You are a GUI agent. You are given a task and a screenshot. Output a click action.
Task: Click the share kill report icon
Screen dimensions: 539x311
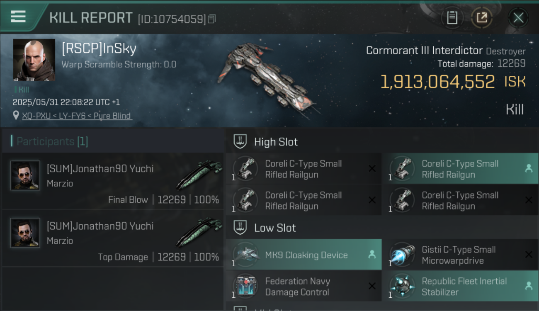click(x=482, y=18)
